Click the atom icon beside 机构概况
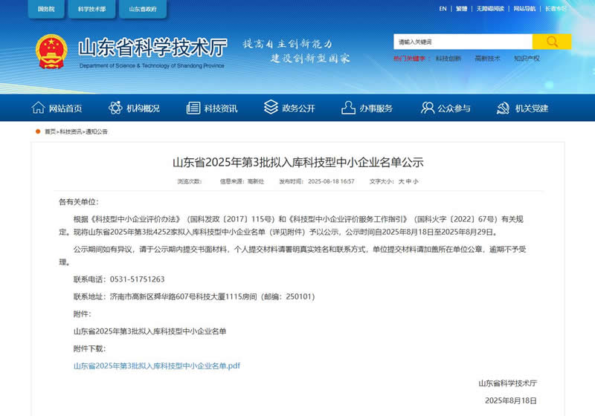This screenshot has height=416, width=595. coord(115,108)
